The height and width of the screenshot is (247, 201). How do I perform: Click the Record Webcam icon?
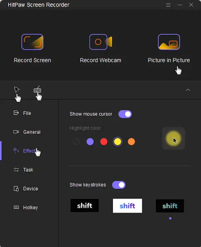[x=101, y=42]
